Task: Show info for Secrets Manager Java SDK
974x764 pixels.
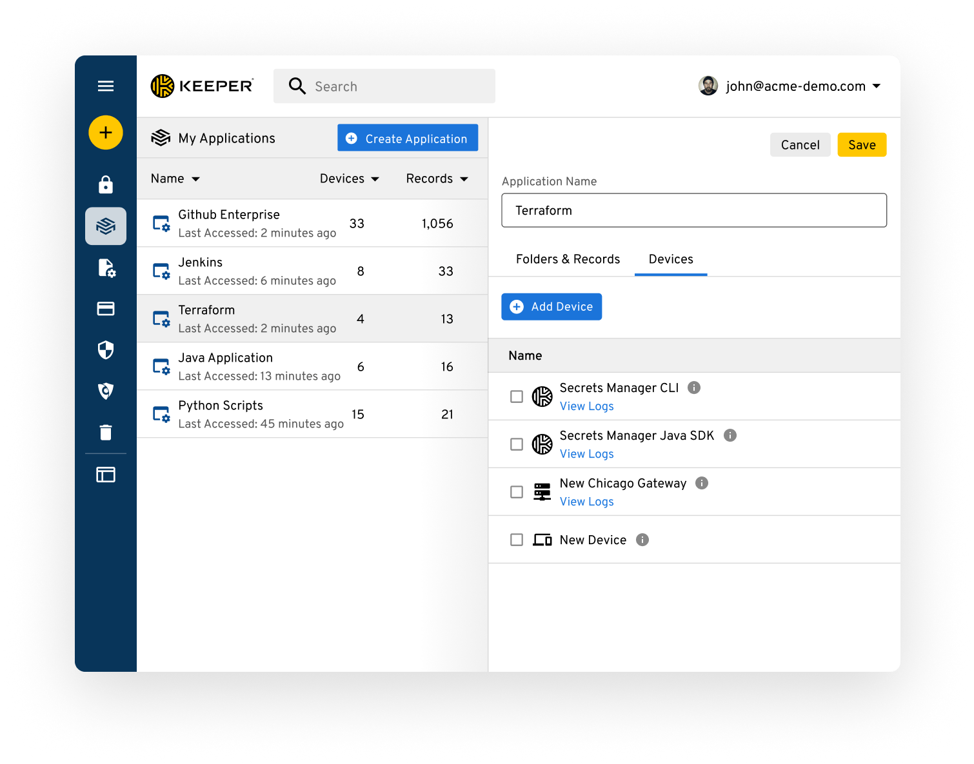Action: (x=730, y=435)
